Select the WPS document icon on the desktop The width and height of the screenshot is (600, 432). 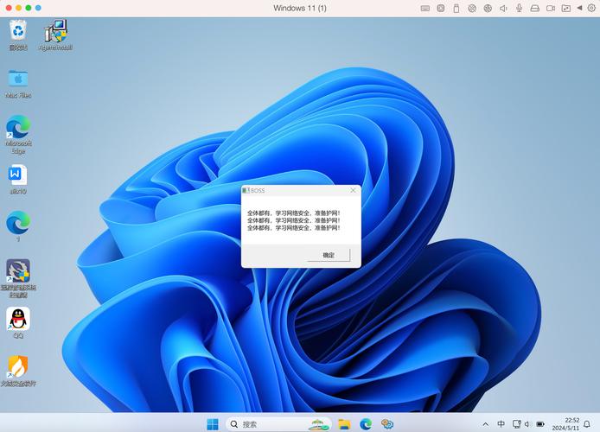(x=18, y=180)
